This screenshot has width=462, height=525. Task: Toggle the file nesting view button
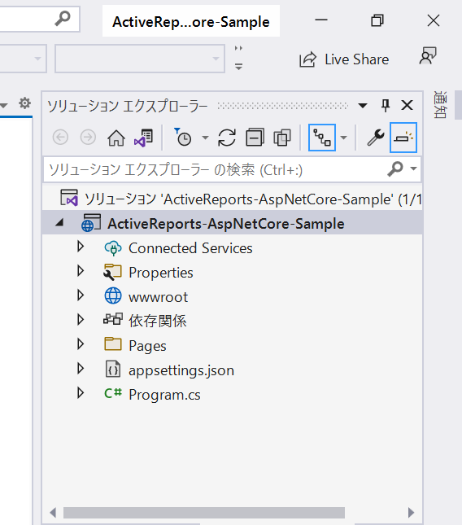[x=322, y=138]
